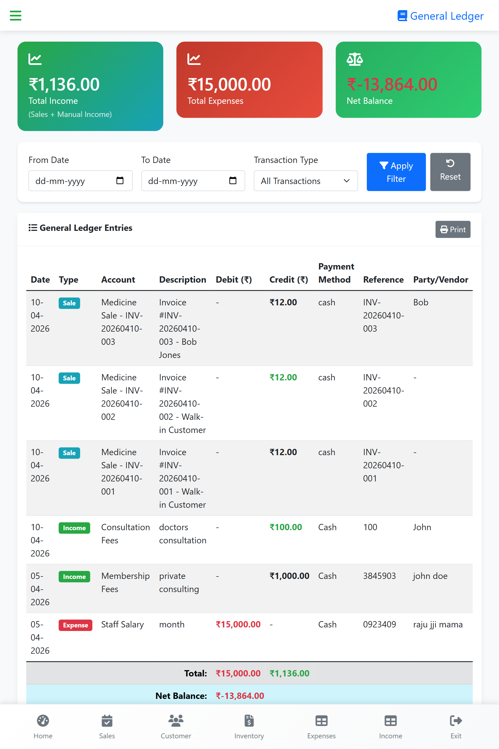Click the Description column header
Viewport: 499px width, 749px height.
(183, 280)
